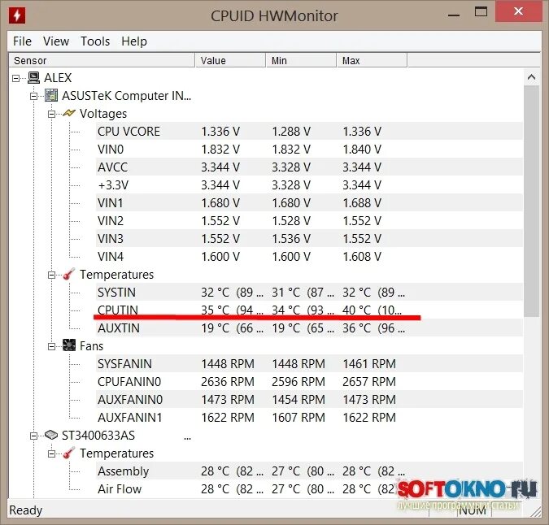549x525 pixels.
Task: Click the hard drive Temperatures thermometer icon
Action: point(69,453)
